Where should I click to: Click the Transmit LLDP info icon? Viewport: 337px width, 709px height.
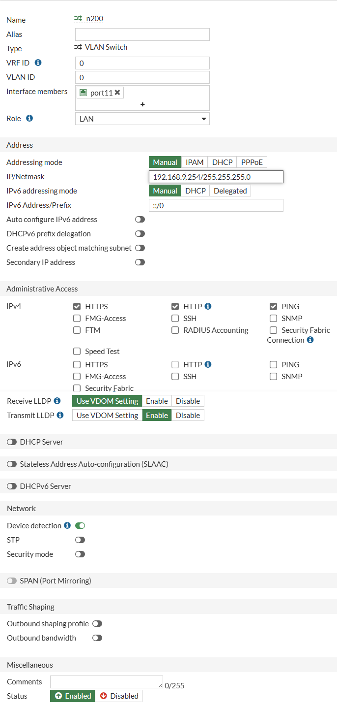[x=60, y=415]
